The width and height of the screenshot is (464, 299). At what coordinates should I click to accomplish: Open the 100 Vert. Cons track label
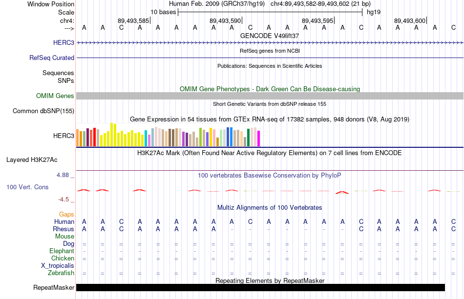(x=27, y=187)
